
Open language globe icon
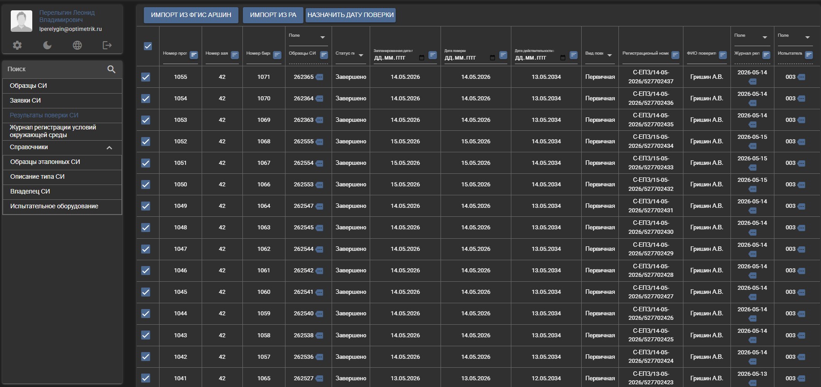pyautogui.click(x=77, y=45)
